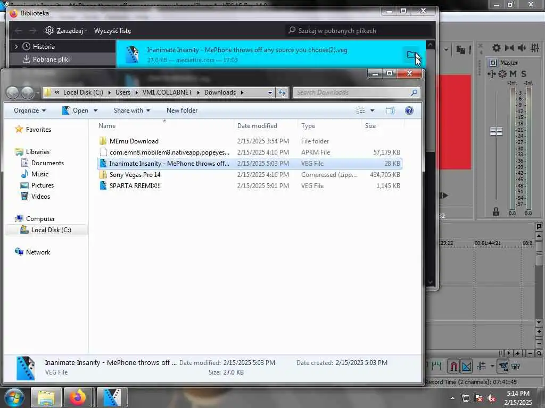The height and width of the screenshot is (408, 545).
Task: Select the MEmu Download folder row
Action: (x=249, y=141)
